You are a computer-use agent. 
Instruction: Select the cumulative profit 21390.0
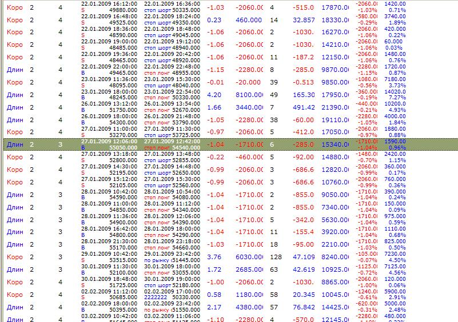coord(335,108)
